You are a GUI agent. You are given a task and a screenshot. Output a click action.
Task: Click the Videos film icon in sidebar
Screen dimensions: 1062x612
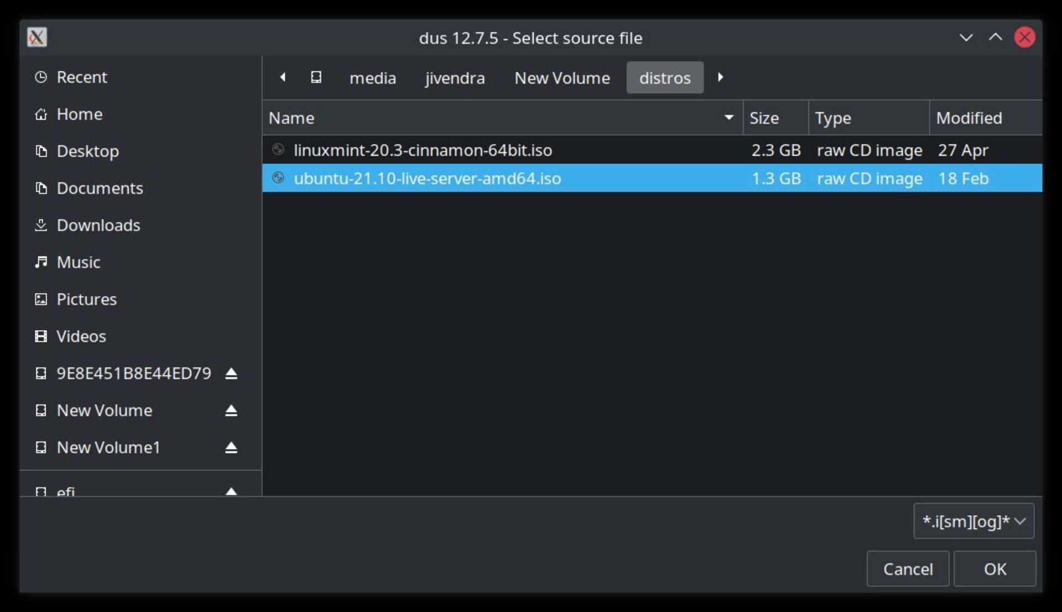(x=40, y=336)
